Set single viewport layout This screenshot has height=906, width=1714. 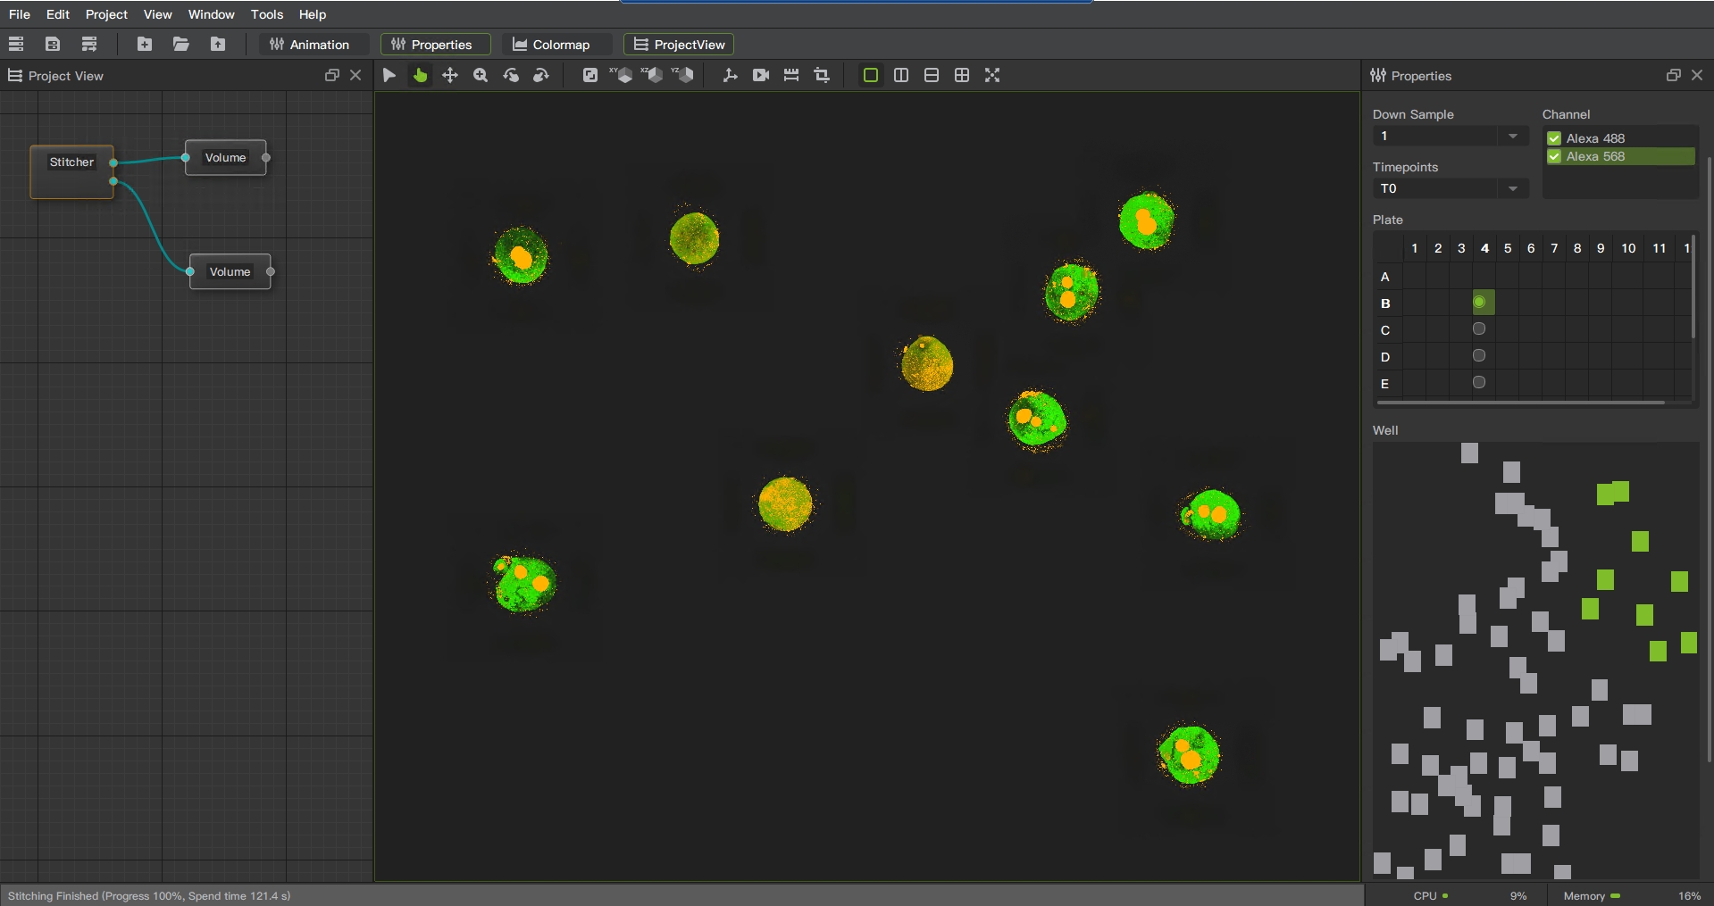871,75
